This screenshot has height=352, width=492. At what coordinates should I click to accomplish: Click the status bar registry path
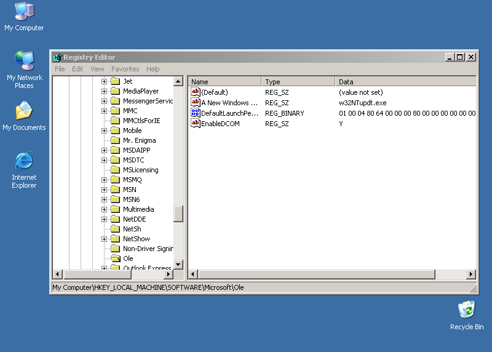coord(148,287)
